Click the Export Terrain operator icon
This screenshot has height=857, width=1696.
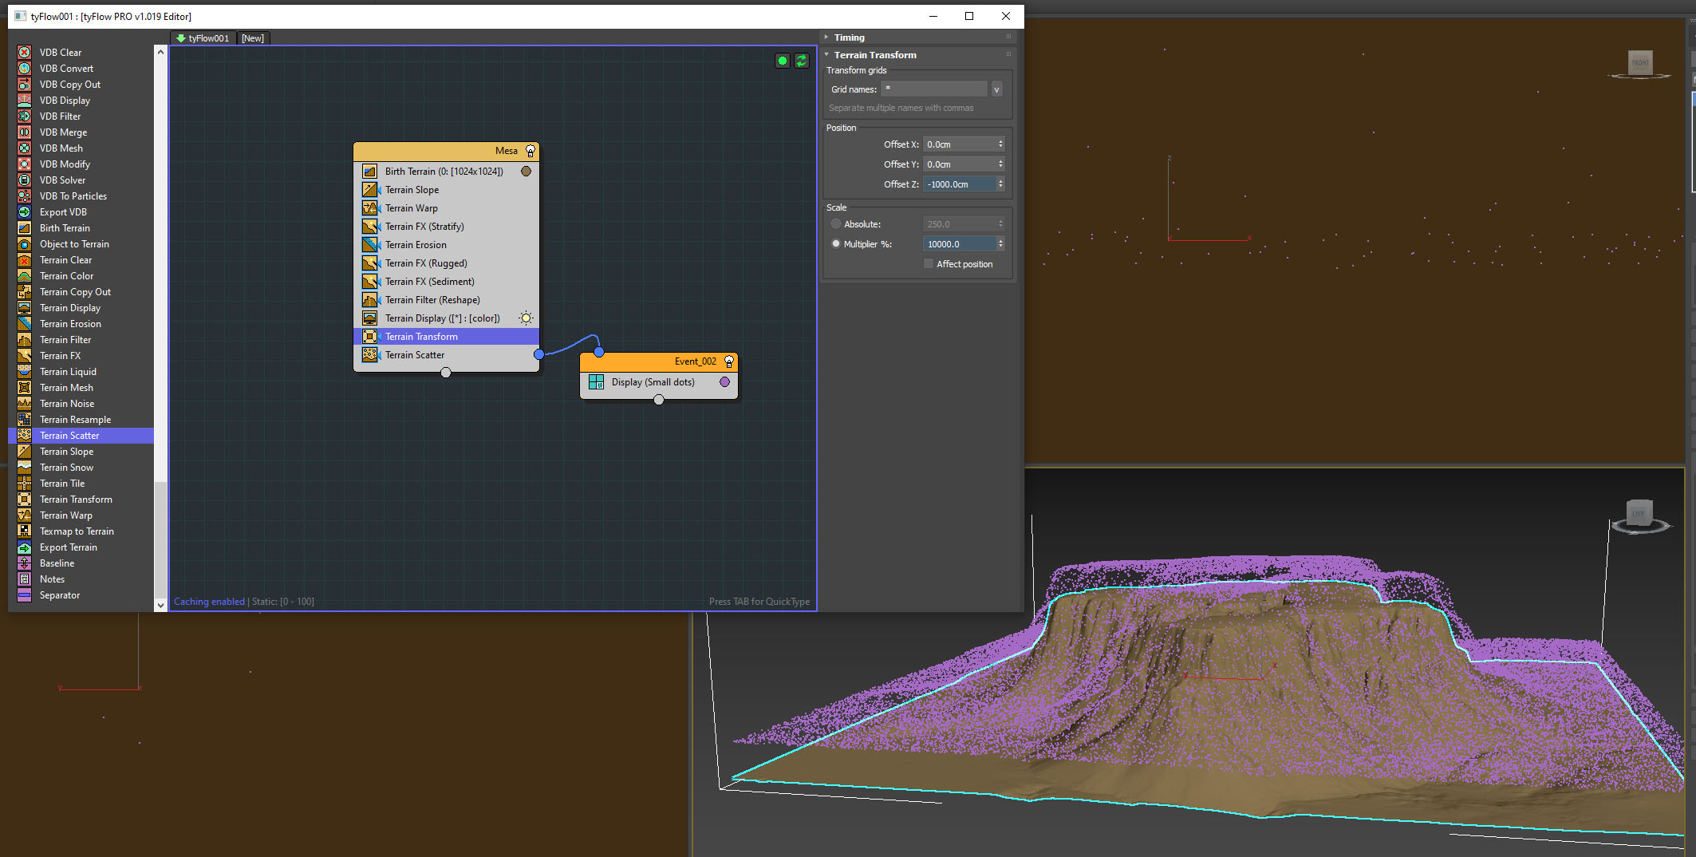(25, 547)
